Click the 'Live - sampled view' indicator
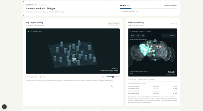The width and height of the screenshot is (203, 111). pos(35,32)
